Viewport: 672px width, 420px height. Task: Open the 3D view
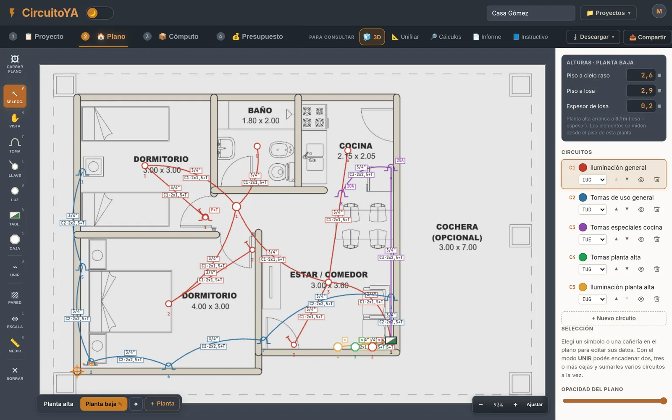(372, 37)
